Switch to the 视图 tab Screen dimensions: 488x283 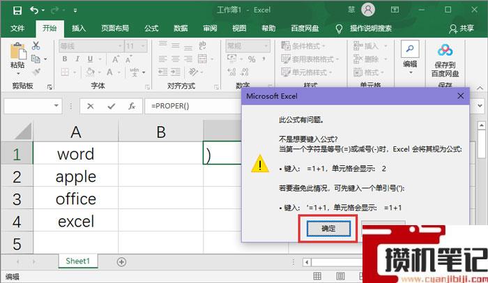239,29
